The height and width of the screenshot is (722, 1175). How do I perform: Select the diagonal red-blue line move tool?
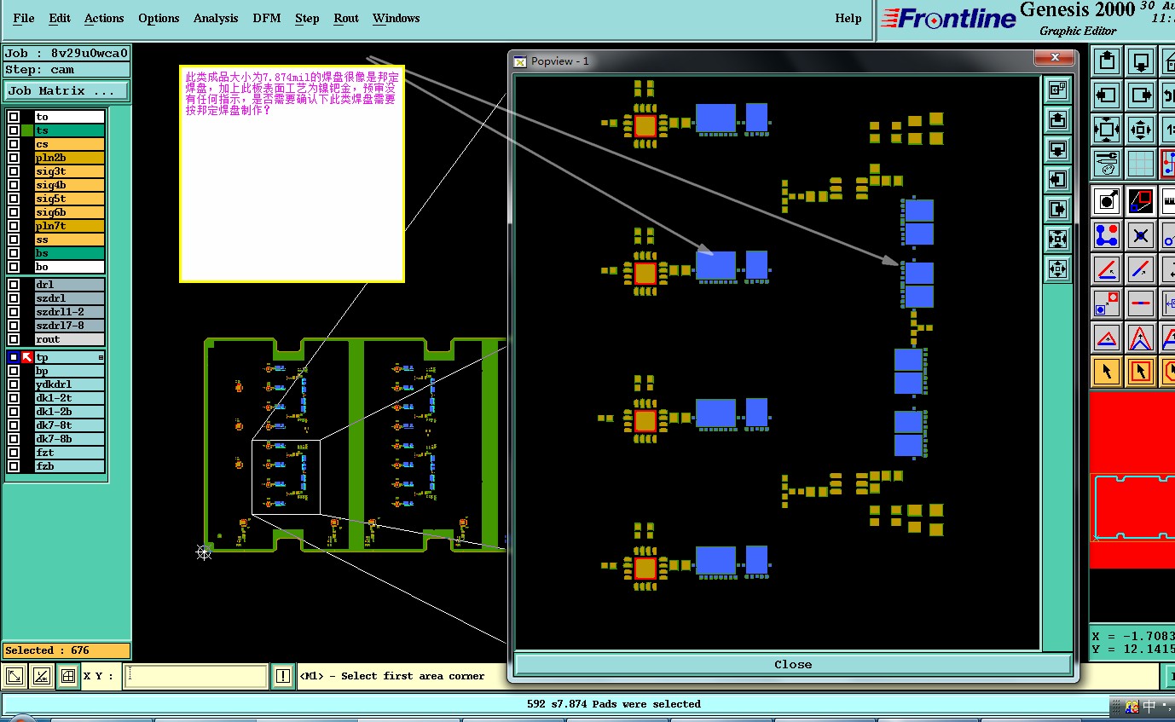(1141, 269)
